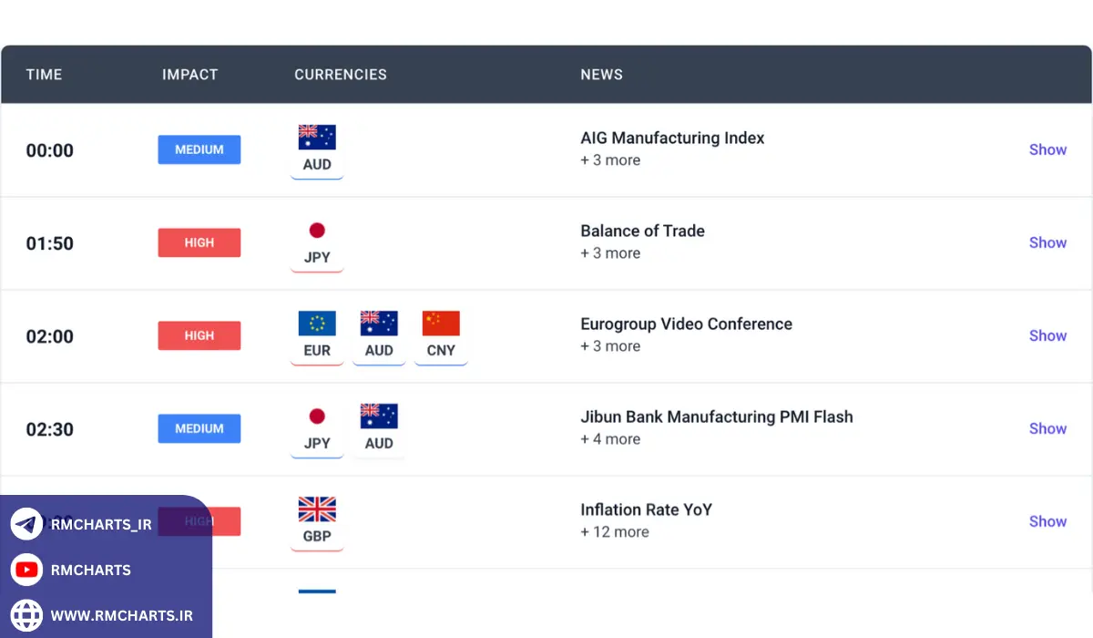
Task: Show details for Balance of Trade
Action: [1047, 242]
